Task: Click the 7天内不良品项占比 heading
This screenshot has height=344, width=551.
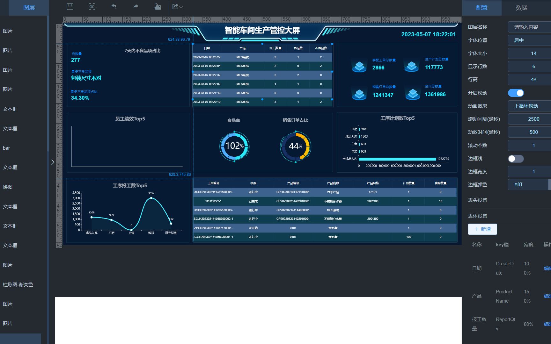Action: point(142,51)
